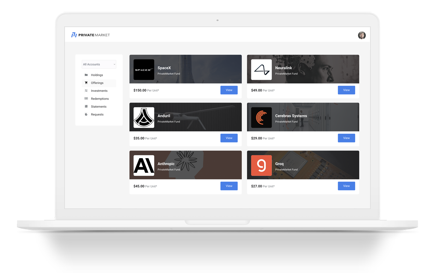Click the $35.00 Per Unit price
435x273 pixels.
145,138
